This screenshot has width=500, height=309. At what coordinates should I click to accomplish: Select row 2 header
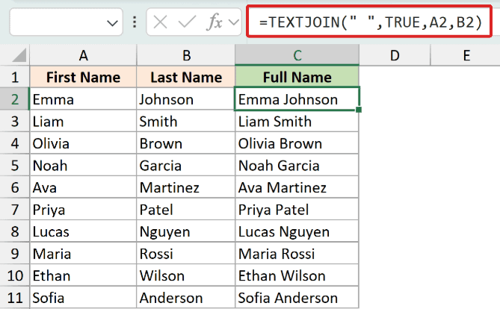pyautogui.click(x=15, y=99)
